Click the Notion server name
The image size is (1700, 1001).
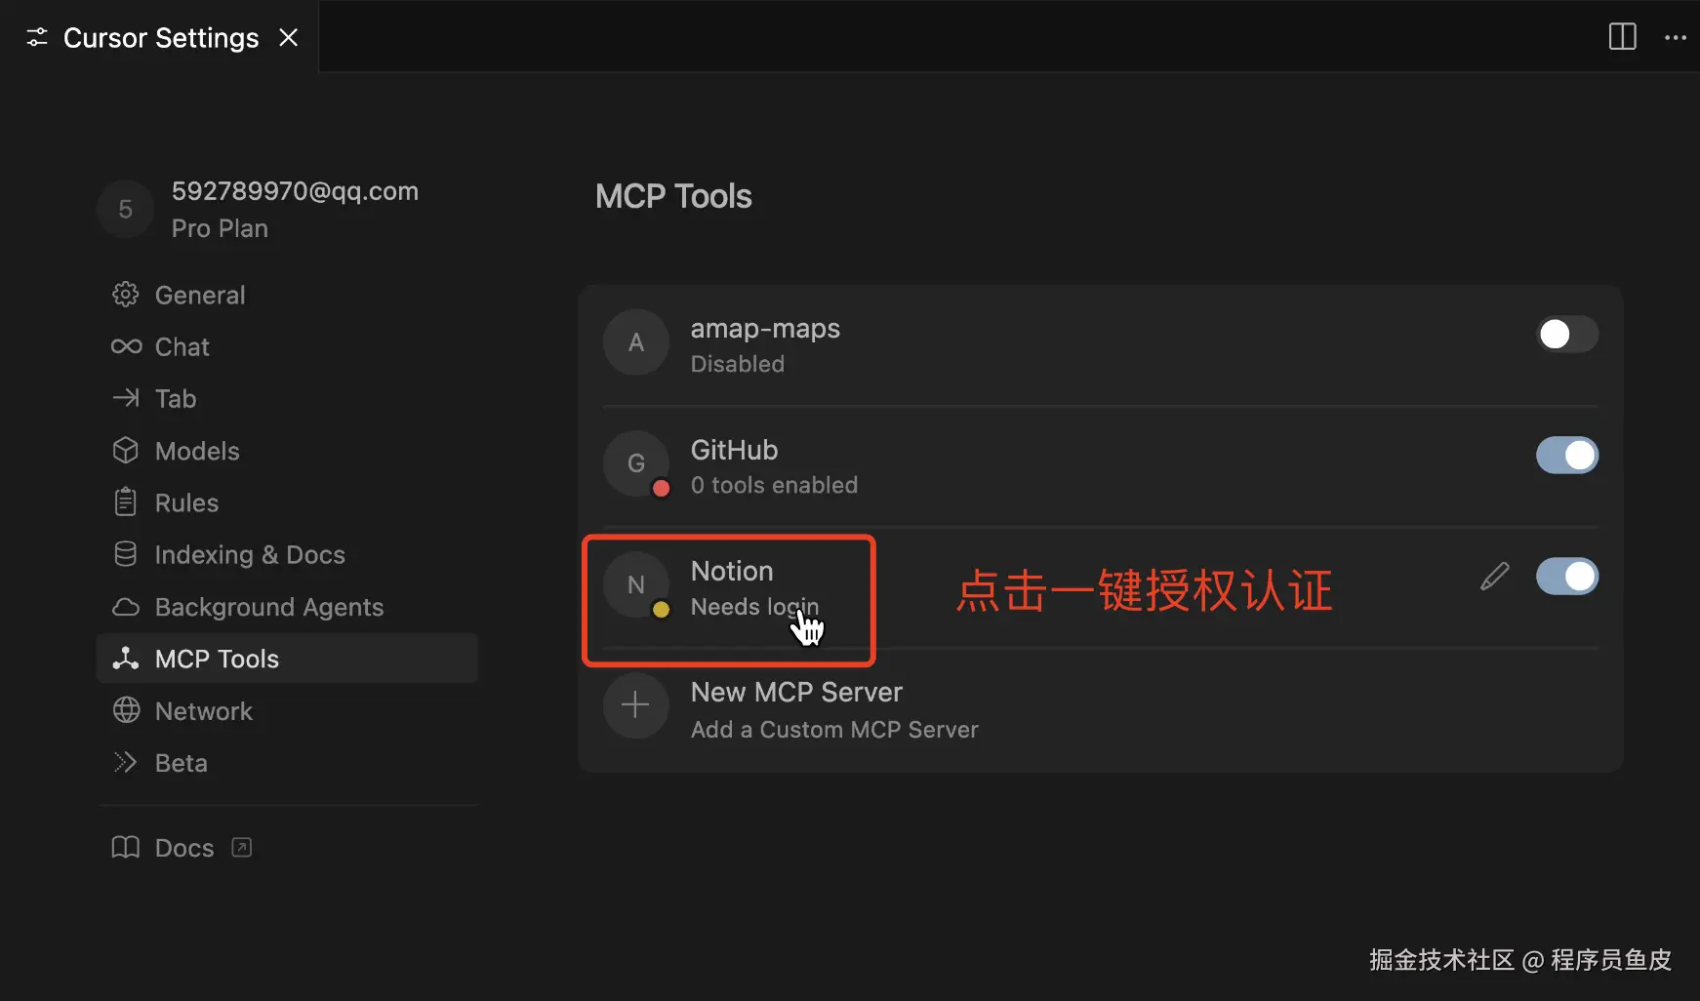tap(732, 571)
